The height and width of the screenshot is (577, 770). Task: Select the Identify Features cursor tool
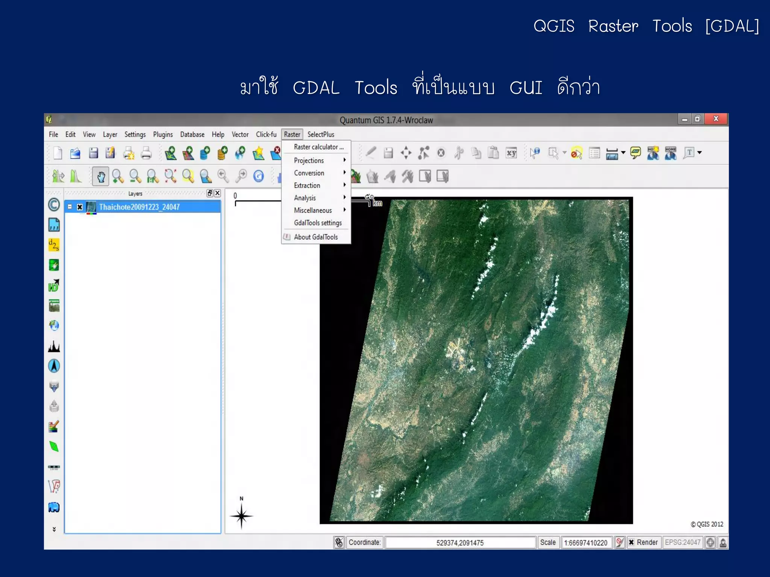535,153
